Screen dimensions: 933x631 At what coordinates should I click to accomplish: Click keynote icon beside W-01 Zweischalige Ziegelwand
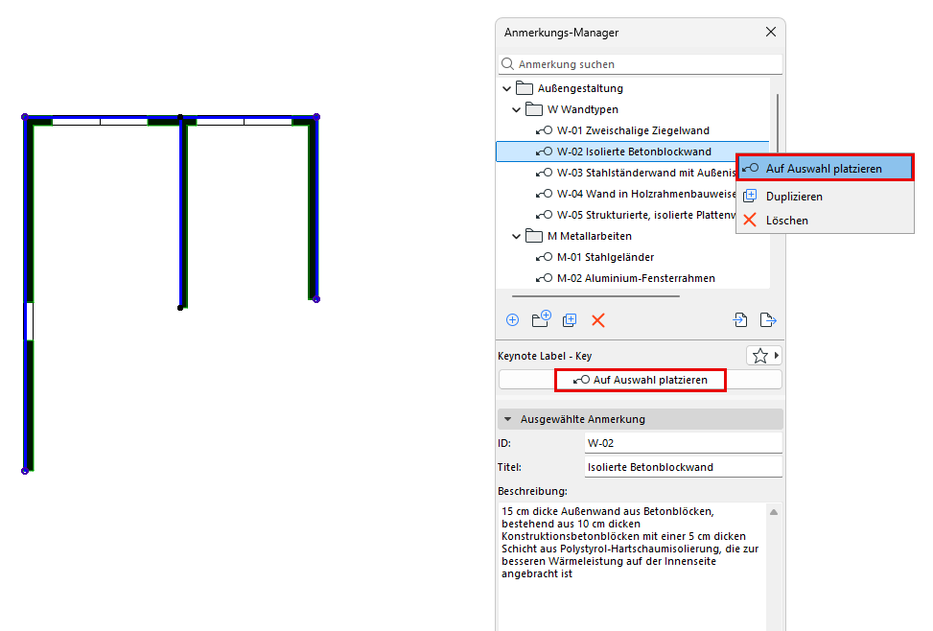544,130
